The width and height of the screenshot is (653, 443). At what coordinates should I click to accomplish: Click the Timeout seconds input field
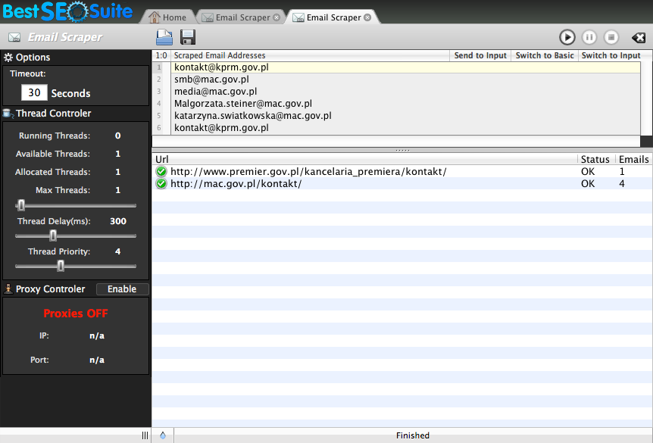pyautogui.click(x=34, y=92)
